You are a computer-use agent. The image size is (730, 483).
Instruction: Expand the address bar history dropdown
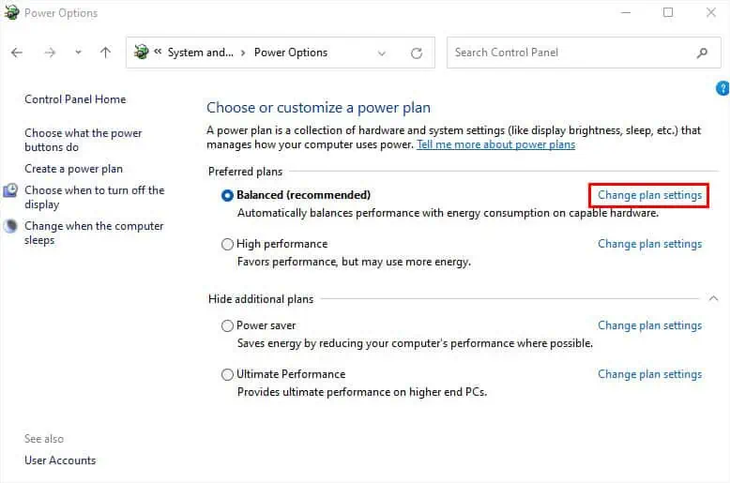pyautogui.click(x=382, y=53)
